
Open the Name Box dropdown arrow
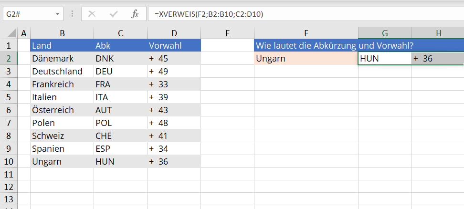tap(57, 14)
